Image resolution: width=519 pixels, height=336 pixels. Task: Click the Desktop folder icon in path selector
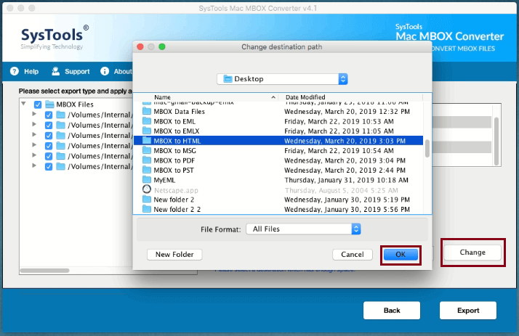(228, 79)
